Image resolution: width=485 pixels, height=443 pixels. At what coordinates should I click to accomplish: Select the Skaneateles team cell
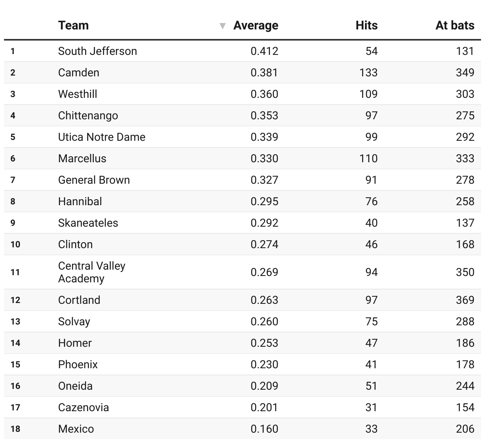point(88,223)
